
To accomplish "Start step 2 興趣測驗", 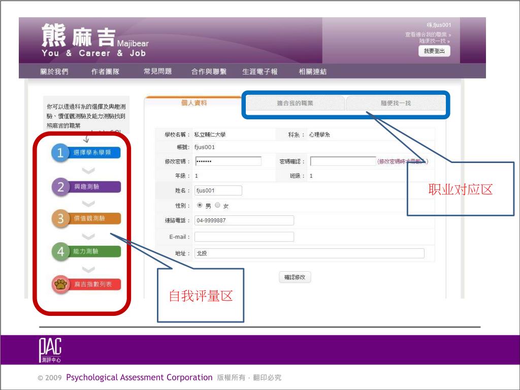I will point(86,187).
